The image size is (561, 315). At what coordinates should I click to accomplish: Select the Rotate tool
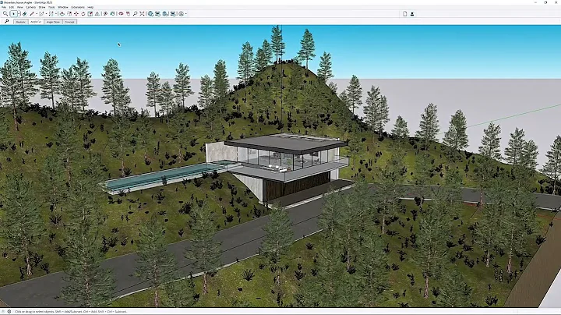pos(83,13)
